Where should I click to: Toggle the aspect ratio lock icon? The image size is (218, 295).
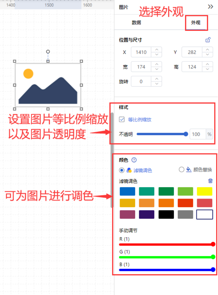coord(208,40)
